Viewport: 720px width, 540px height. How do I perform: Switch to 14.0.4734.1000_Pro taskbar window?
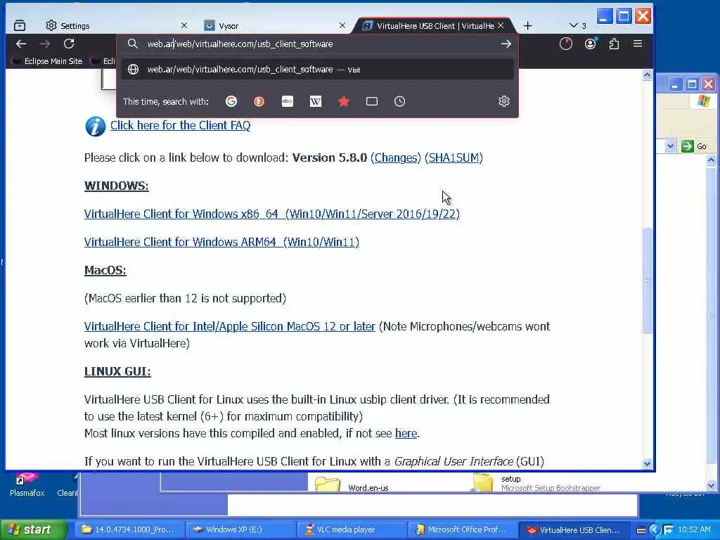(x=129, y=530)
